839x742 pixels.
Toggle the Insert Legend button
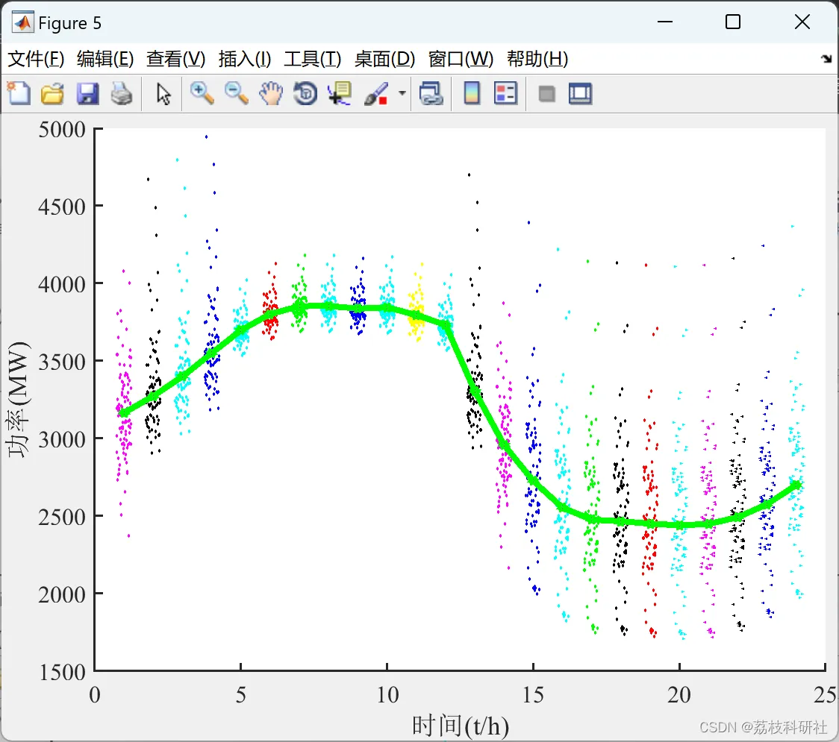click(x=505, y=94)
